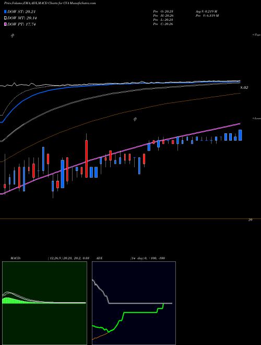Viewport: 261px width, 345px height.
Task: Click the tallest red candlestick in chart
Action: click(x=86, y=158)
